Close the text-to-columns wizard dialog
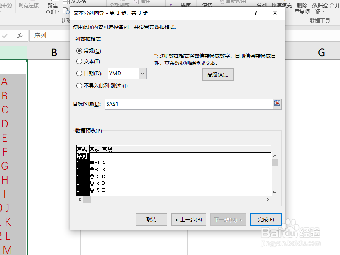The height and width of the screenshot is (255, 340). (x=275, y=13)
